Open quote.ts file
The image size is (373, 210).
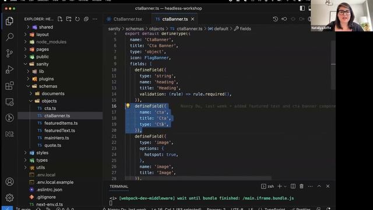coord(52,145)
